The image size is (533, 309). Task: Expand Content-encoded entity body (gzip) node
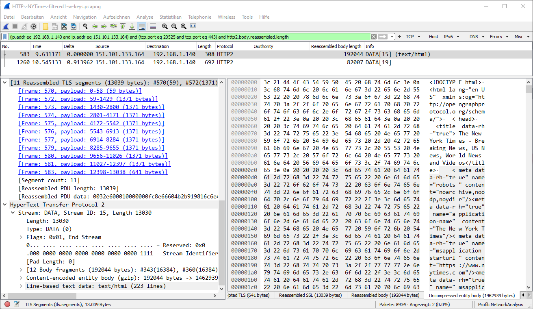(x=21, y=278)
